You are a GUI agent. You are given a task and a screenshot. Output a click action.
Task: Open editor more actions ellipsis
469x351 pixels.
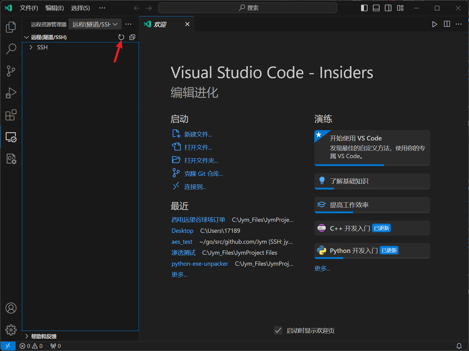(x=459, y=24)
